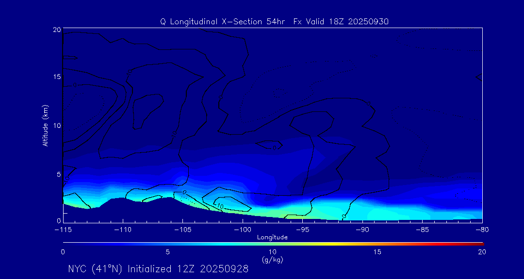Click the 'Fx Valid 18Z 20250930' text in title
The image size is (524, 279).
pyautogui.click(x=341, y=21)
